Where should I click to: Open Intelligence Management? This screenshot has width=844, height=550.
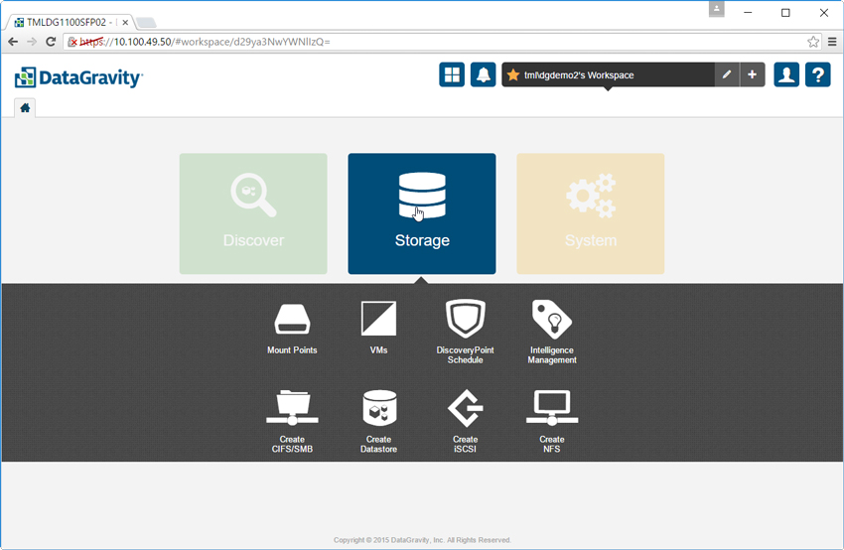point(552,332)
